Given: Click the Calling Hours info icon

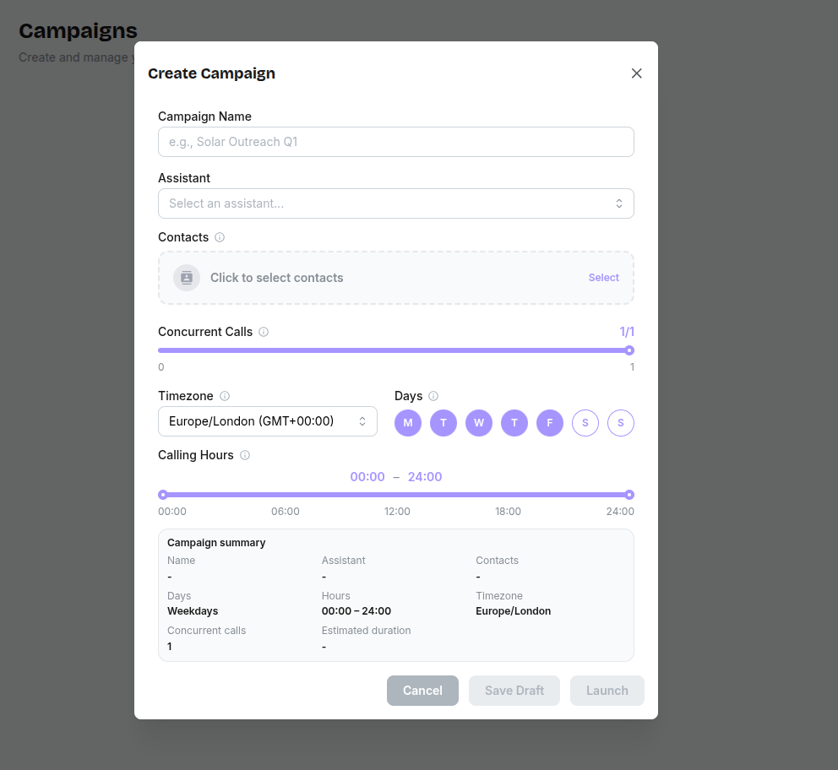Looking at the screenshot, I should point(245,455).
